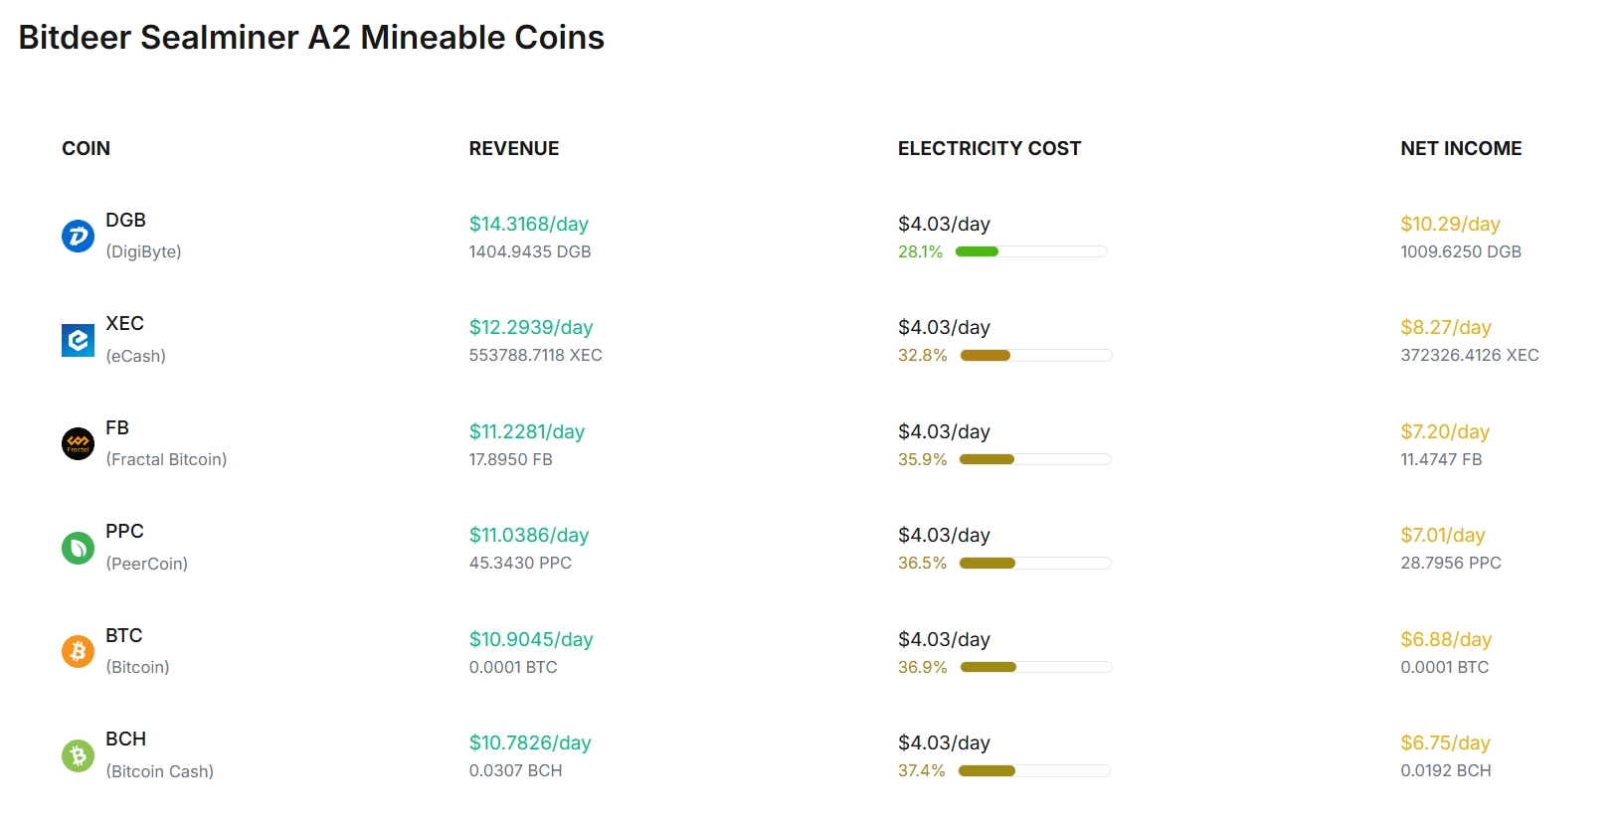The height and width of the screenshot is (824, 1623).
Task: Click the DigiByte coin icon
Action: pos(78,236)
